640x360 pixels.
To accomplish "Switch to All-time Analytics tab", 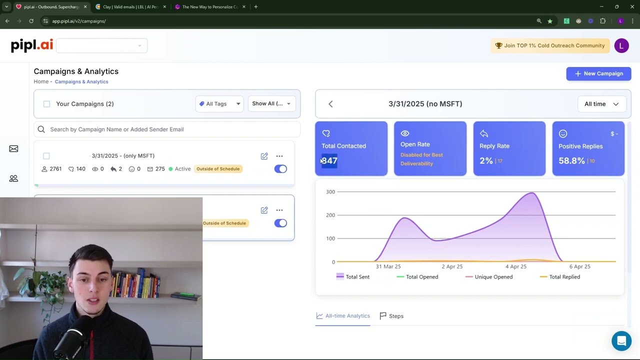I will (343, 316).
